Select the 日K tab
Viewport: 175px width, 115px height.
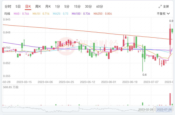28,6
